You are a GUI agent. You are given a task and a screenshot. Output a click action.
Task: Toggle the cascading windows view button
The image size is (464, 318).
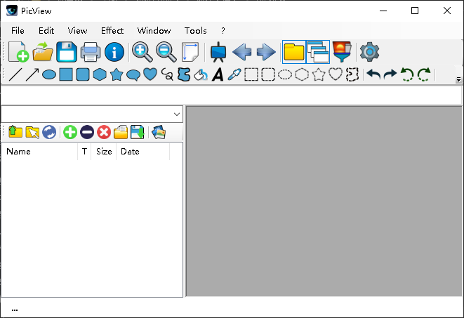[x=318, y=52]
